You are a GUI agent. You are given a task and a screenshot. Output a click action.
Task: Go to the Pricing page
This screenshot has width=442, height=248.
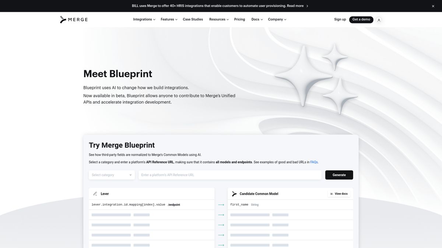(239, 19)
